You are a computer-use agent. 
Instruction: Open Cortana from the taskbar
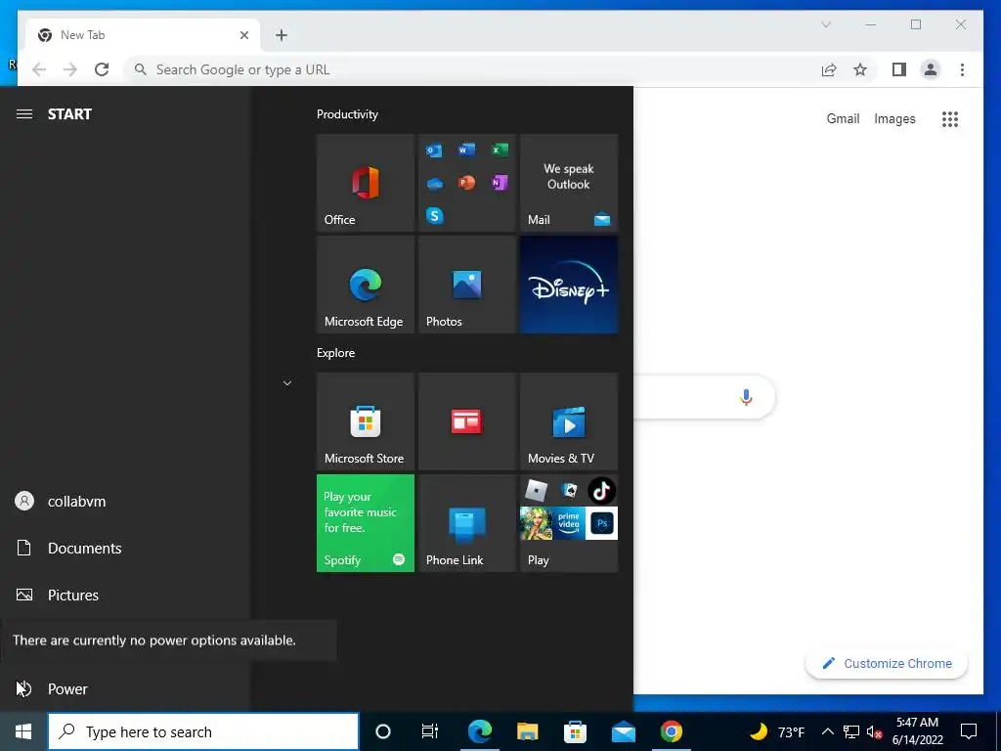click(383, 731)
